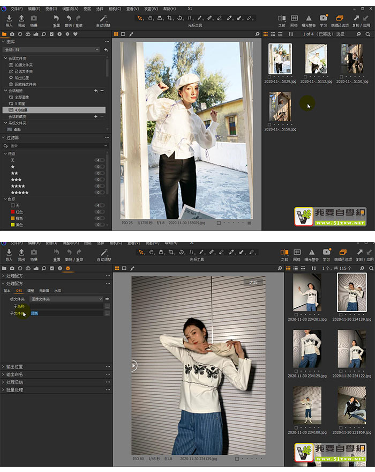The image size is (375, 472).
Task: Open the 根文件夹 图像文件夹 dropdown
Action: (66, 299)
